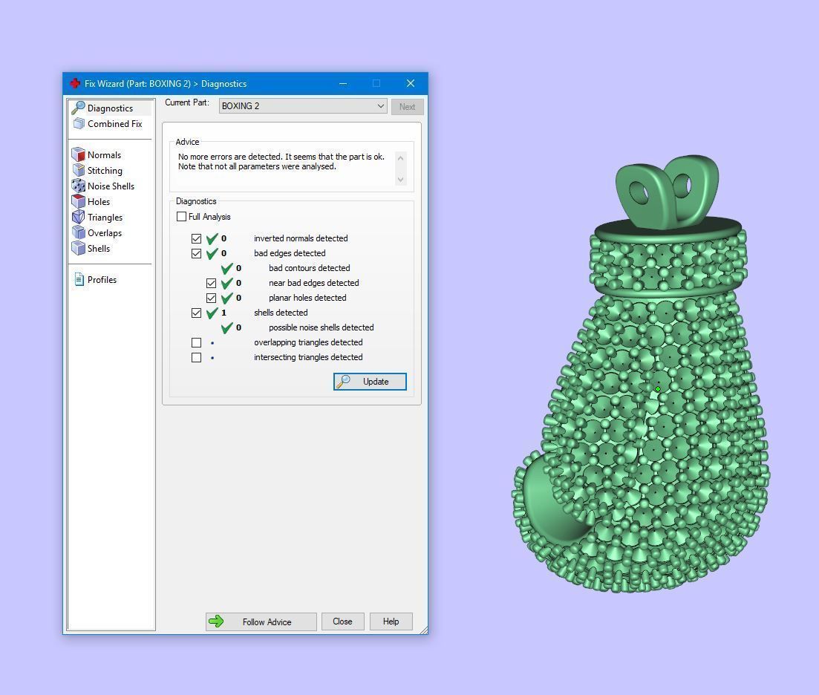
Task: Click the Follow Advice button label
Action: pyautogui.click(x=267, y=622)
